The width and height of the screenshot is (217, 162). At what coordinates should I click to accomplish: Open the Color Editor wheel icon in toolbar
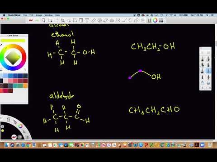coord(155,20)
